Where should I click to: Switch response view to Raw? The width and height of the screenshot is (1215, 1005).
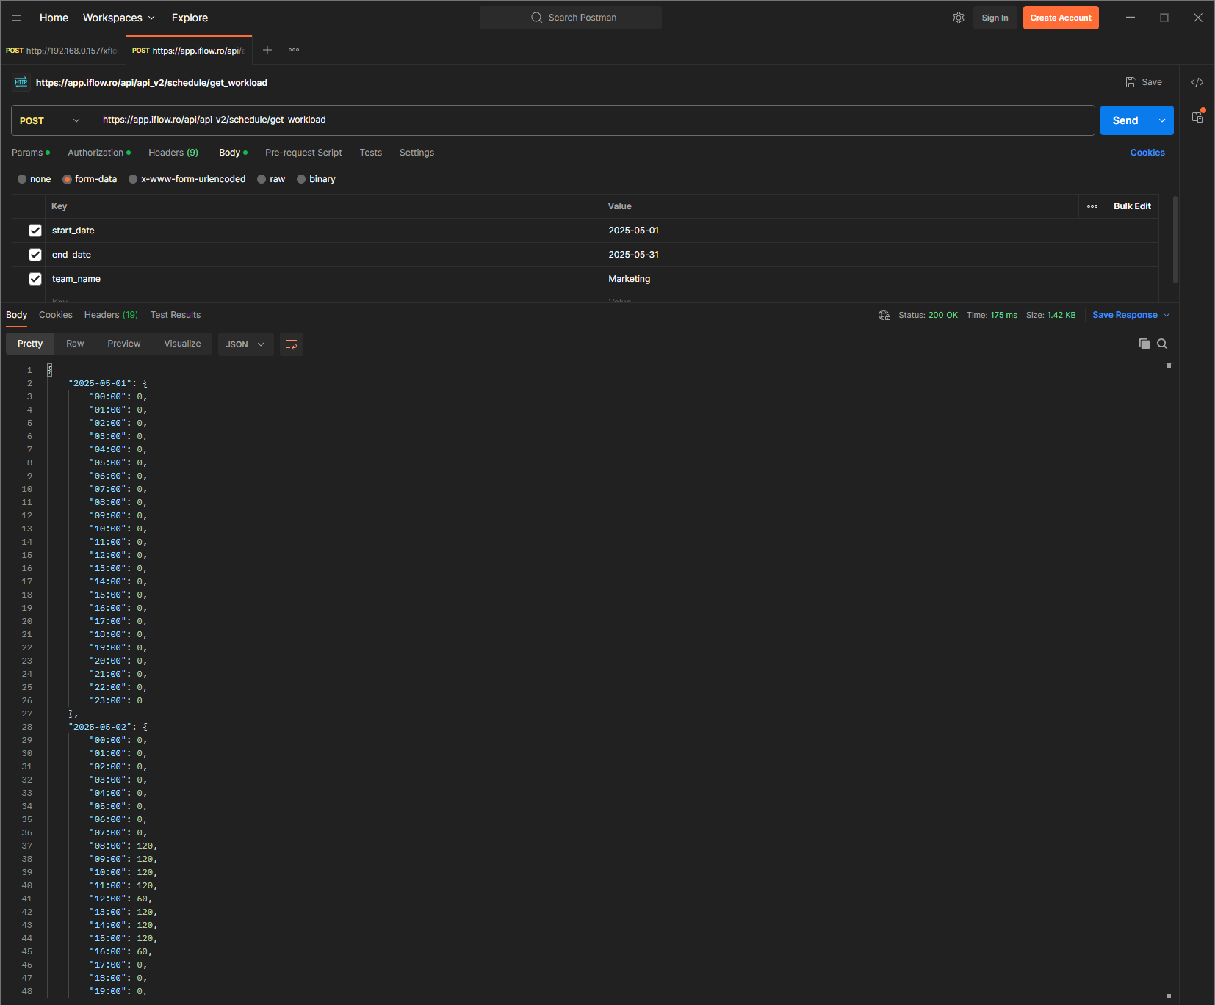point(75,344)
